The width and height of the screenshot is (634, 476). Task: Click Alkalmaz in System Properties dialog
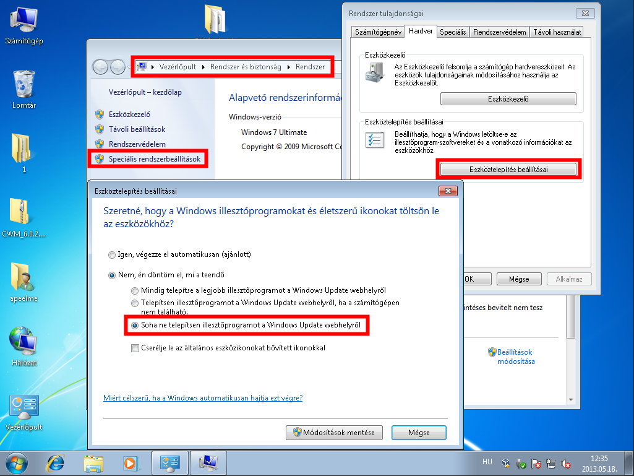point(569,279)
